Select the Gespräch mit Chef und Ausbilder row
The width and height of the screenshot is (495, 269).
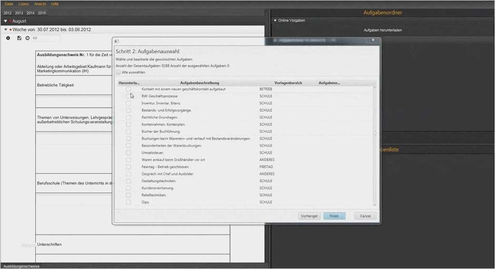[167, 174]
